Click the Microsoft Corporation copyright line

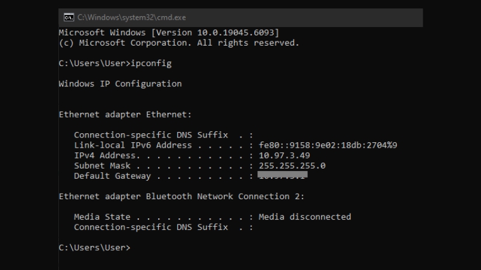tap(179, 43)
